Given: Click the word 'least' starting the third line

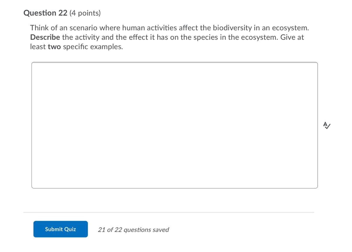Looking at the screenshot, I should coord(38,47).
